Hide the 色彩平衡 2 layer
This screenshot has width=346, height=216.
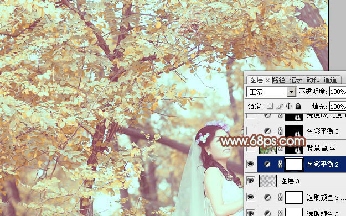tap(250, 164)
